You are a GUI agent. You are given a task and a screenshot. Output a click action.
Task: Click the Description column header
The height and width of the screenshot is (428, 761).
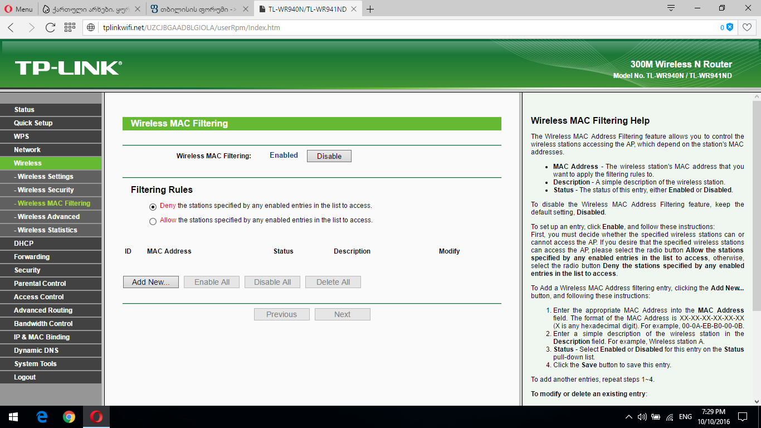[352, 251]
